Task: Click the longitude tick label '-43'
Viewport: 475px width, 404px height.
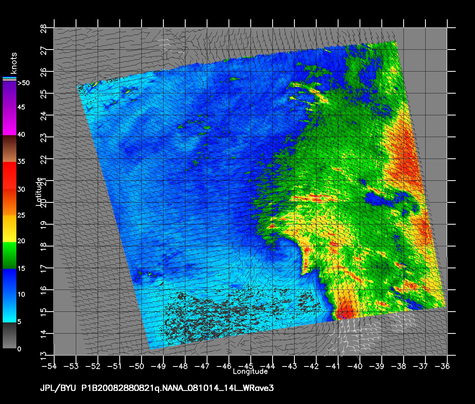Action: (289, 366)
